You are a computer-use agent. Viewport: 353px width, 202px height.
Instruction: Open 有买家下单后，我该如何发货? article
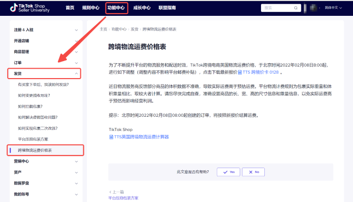[x=43, y=85]
